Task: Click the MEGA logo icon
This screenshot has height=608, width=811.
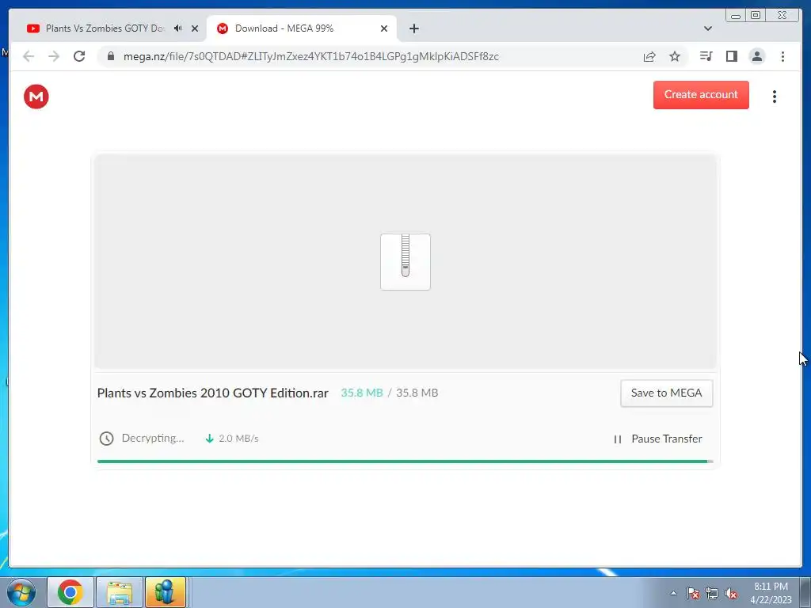Action: tap(36, 97)
